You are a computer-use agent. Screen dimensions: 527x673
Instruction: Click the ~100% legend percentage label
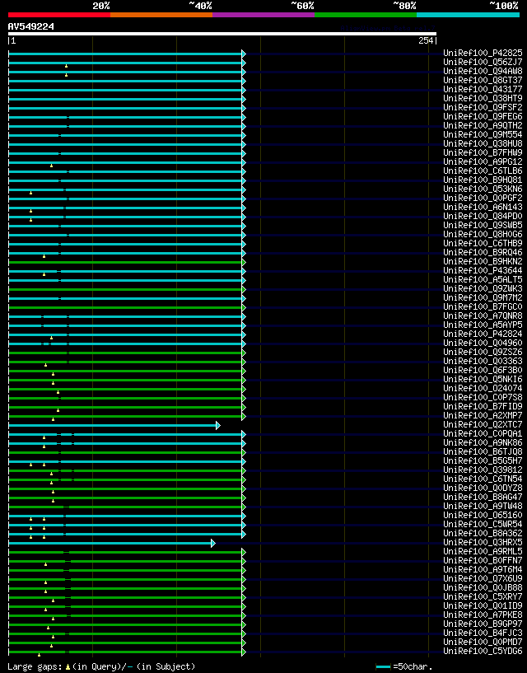click(504, 6)
